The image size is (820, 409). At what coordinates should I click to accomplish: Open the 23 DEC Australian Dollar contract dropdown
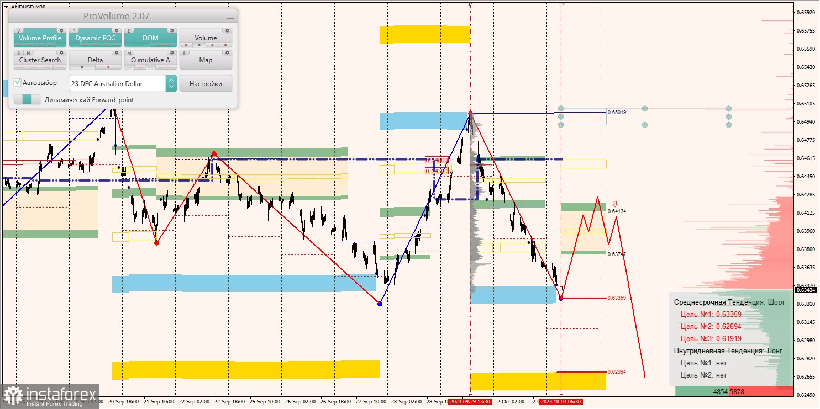pyautogui.click(x=117, y=83)
